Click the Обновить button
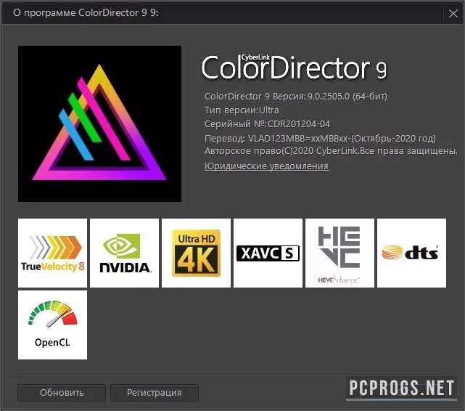 click(x=62, y=393)
